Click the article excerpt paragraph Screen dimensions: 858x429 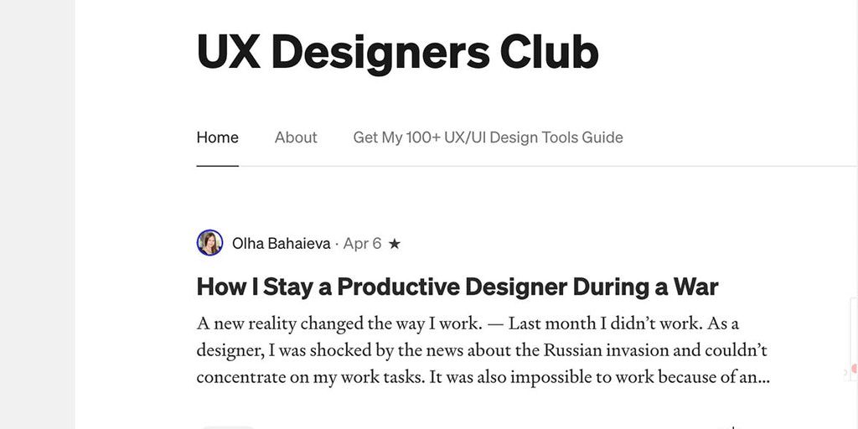coord(482,350)
